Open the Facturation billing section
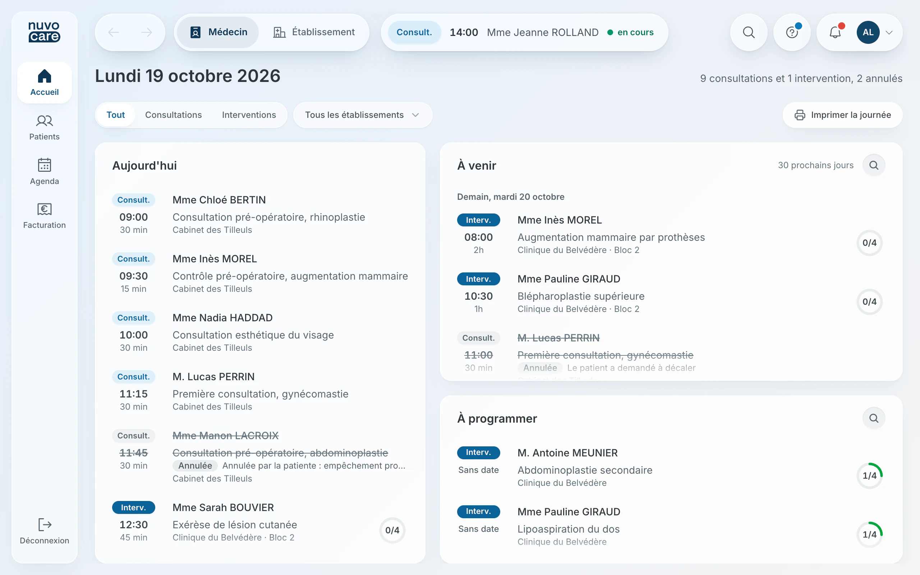 (45, 216)
